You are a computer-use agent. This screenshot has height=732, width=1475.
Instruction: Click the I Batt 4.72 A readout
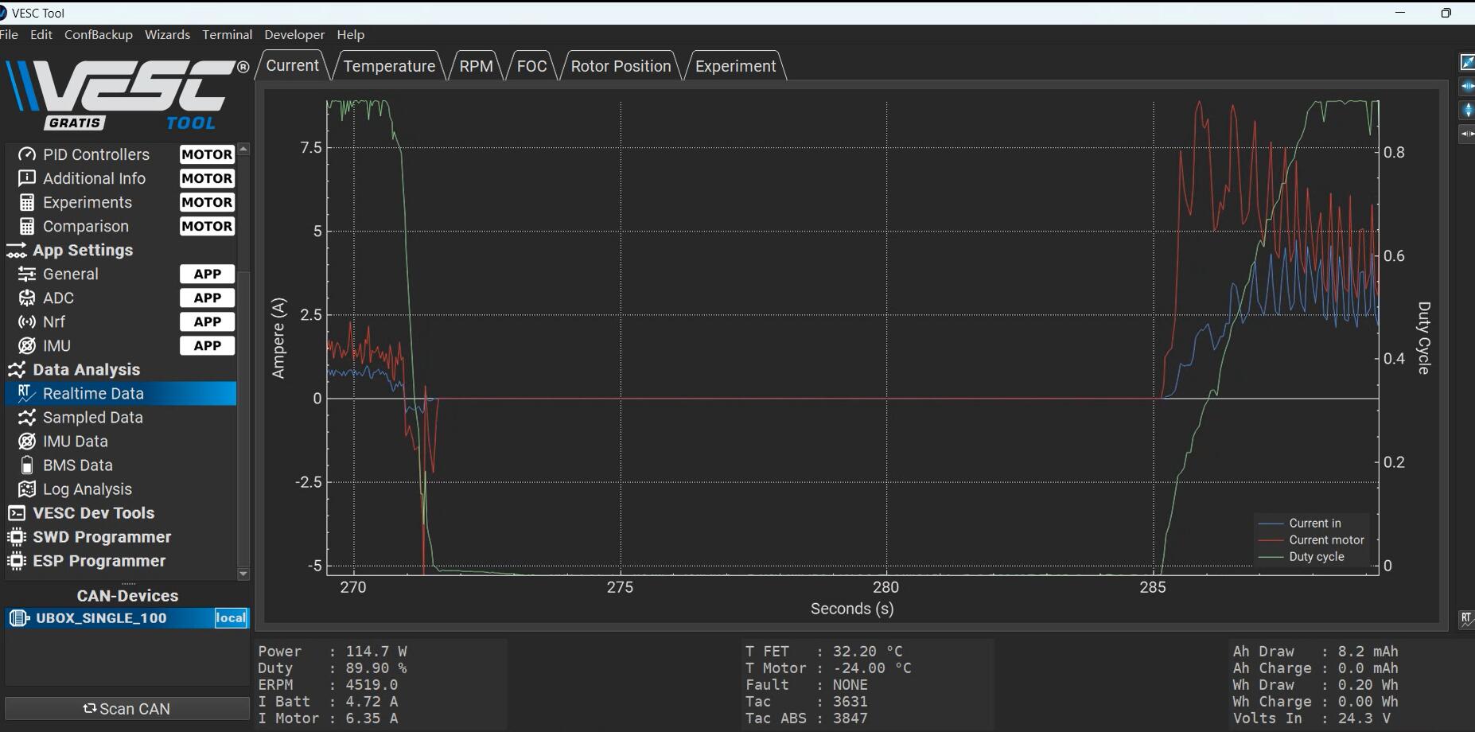coord(328,702)
